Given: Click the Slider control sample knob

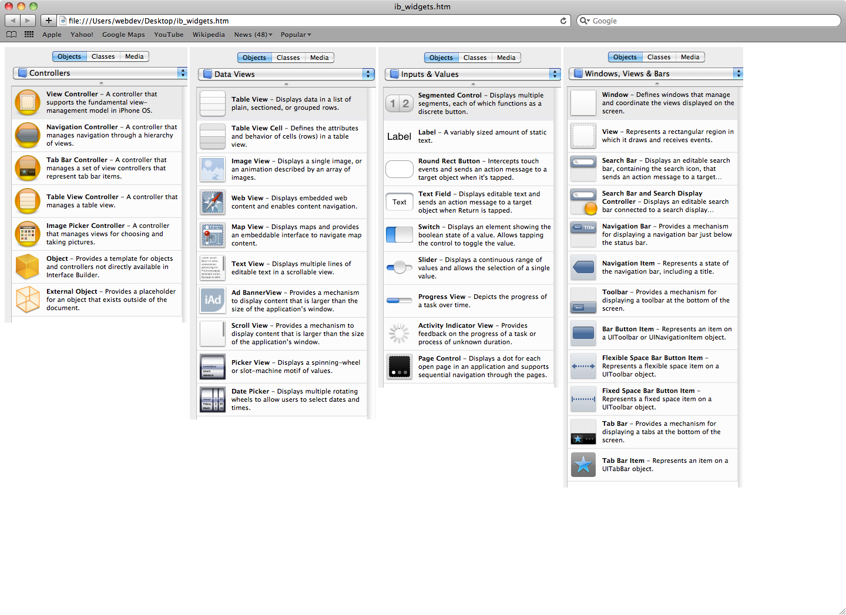Looking at the screenshot, I should click(x=400, y=267).
